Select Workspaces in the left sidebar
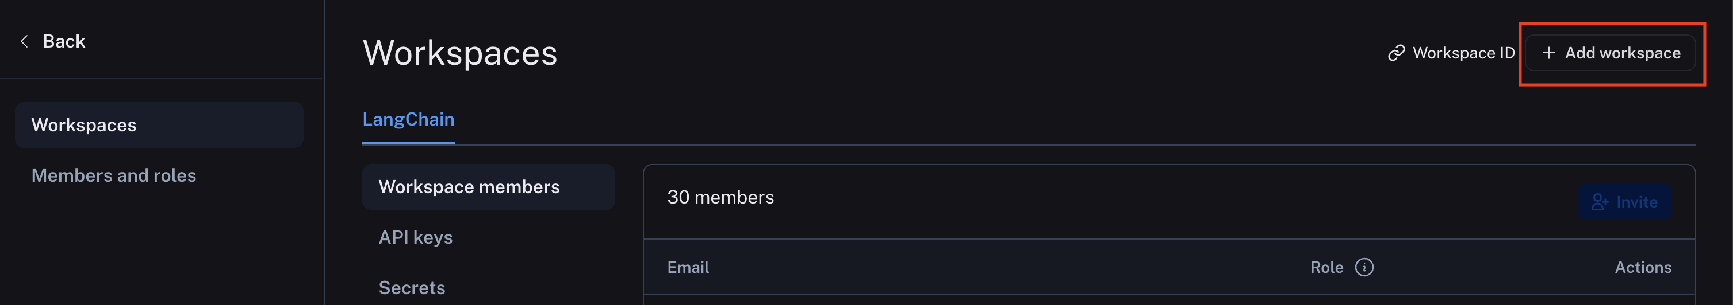The image size is (1733, 305). (84, 126)
